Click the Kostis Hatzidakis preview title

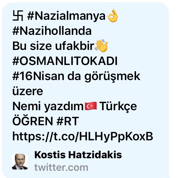pos(78,155)
